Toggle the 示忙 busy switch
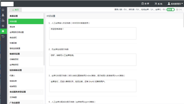Image resolution: width=184 pixels, height=104 pixels. pyautogui.click(x=179, y=10)
